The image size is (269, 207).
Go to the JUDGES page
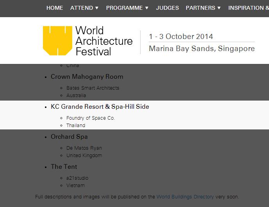coord(167,8)
